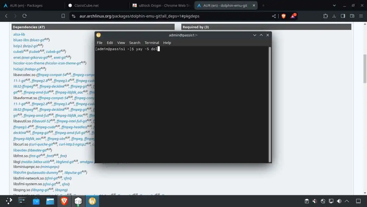
Task: Open the libevdev dependency link
Action: coord(20,150)
